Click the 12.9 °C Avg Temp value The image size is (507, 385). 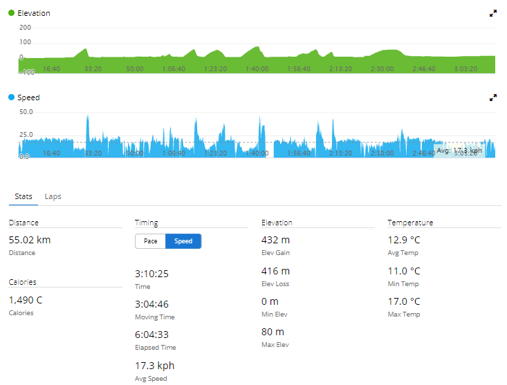point(404,240)
